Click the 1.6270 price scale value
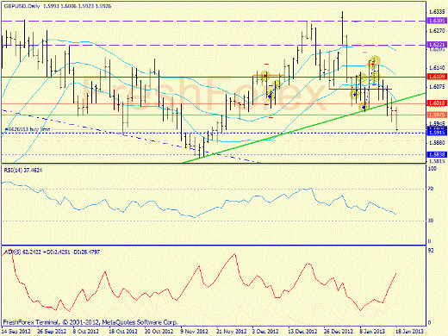This screenshot has width=448, height=336. 437,31
